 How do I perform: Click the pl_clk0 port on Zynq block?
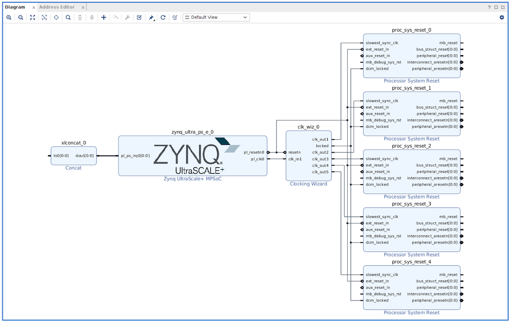pos(257,159)
